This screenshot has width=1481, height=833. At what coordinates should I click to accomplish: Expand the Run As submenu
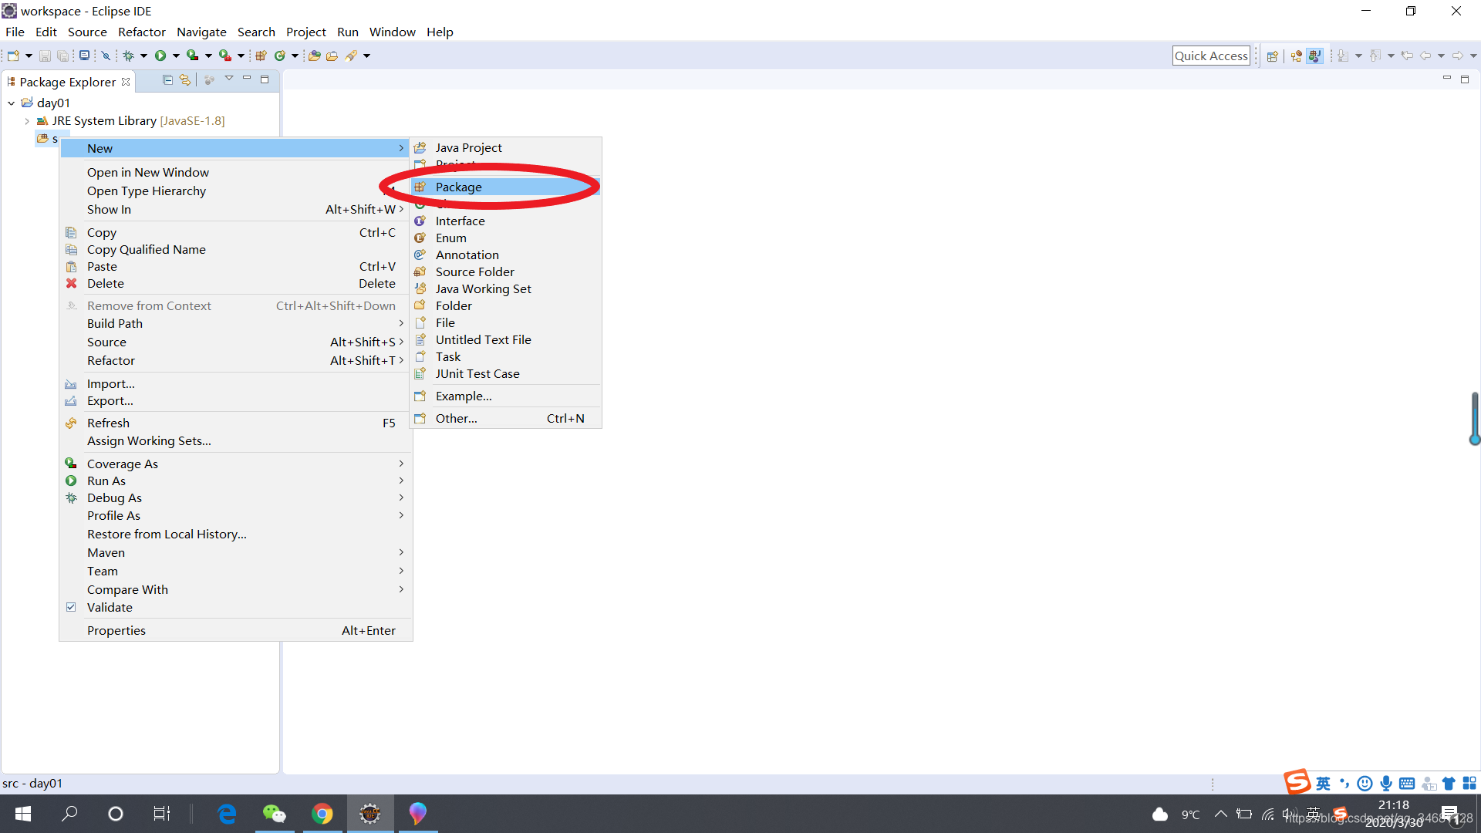tap(235, 481)
